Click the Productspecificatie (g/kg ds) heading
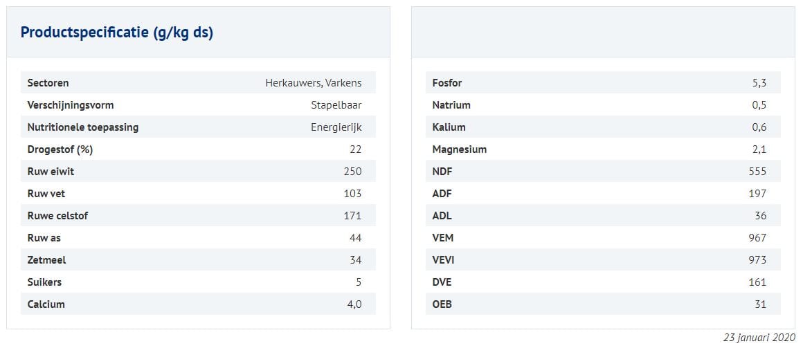The image size is (803, 348). (x=117, y=33)
